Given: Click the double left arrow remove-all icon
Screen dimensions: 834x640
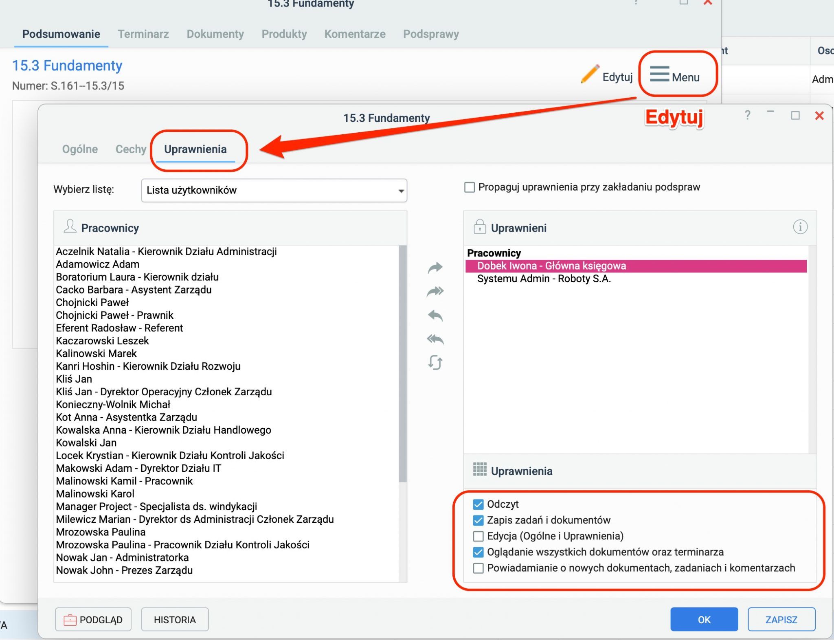Looking at the screenshot, I should (435, 339).
